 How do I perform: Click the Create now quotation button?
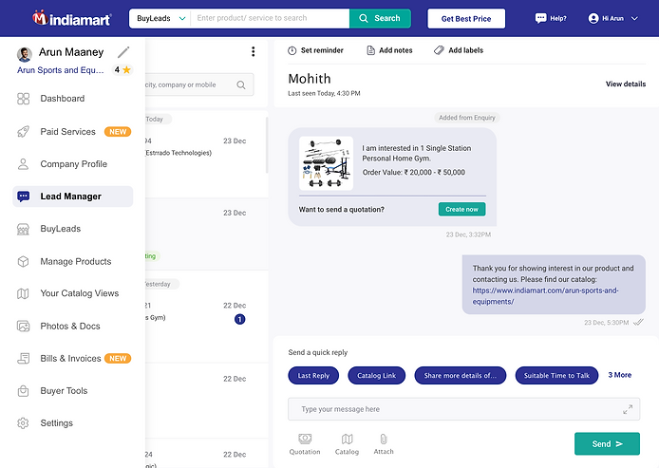[x=461, y=209]
